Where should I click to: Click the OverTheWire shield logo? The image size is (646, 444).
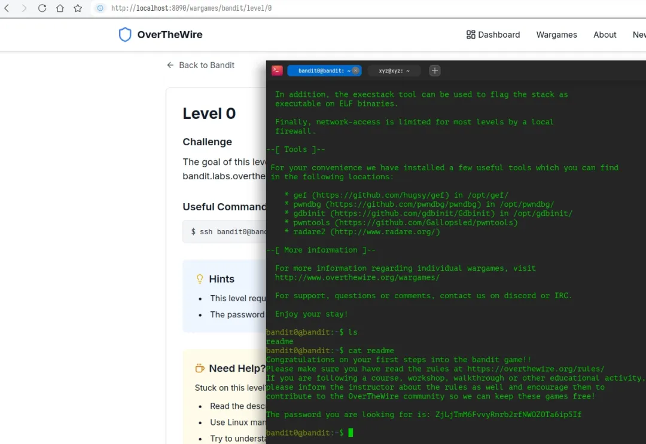(x=125, y=35)
